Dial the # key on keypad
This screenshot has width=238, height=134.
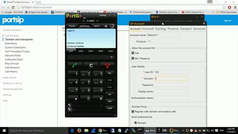[x=98, y=99]
